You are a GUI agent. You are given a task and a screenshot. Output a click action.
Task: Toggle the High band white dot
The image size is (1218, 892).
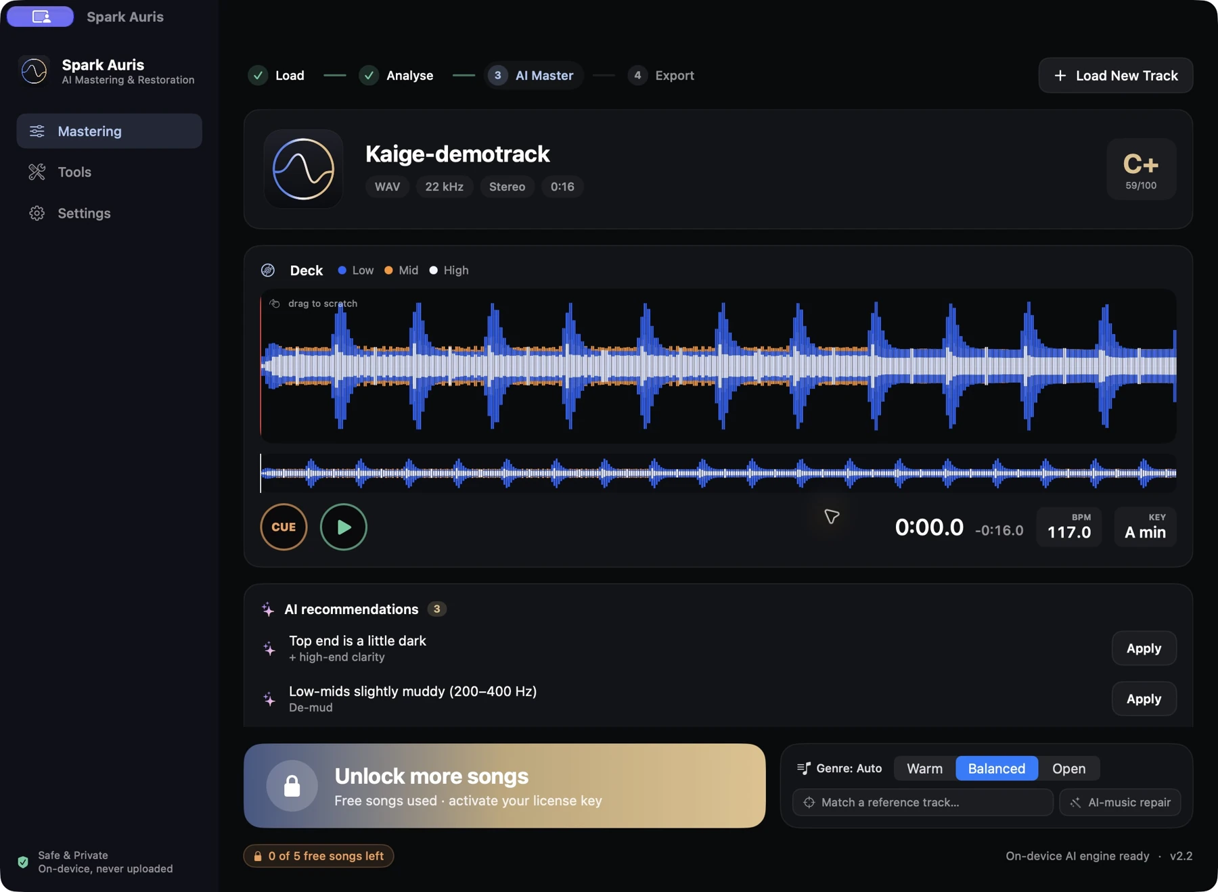pos(434,271)
